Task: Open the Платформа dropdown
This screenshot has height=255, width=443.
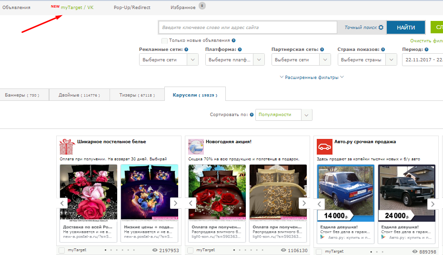Action: point(235,60)
